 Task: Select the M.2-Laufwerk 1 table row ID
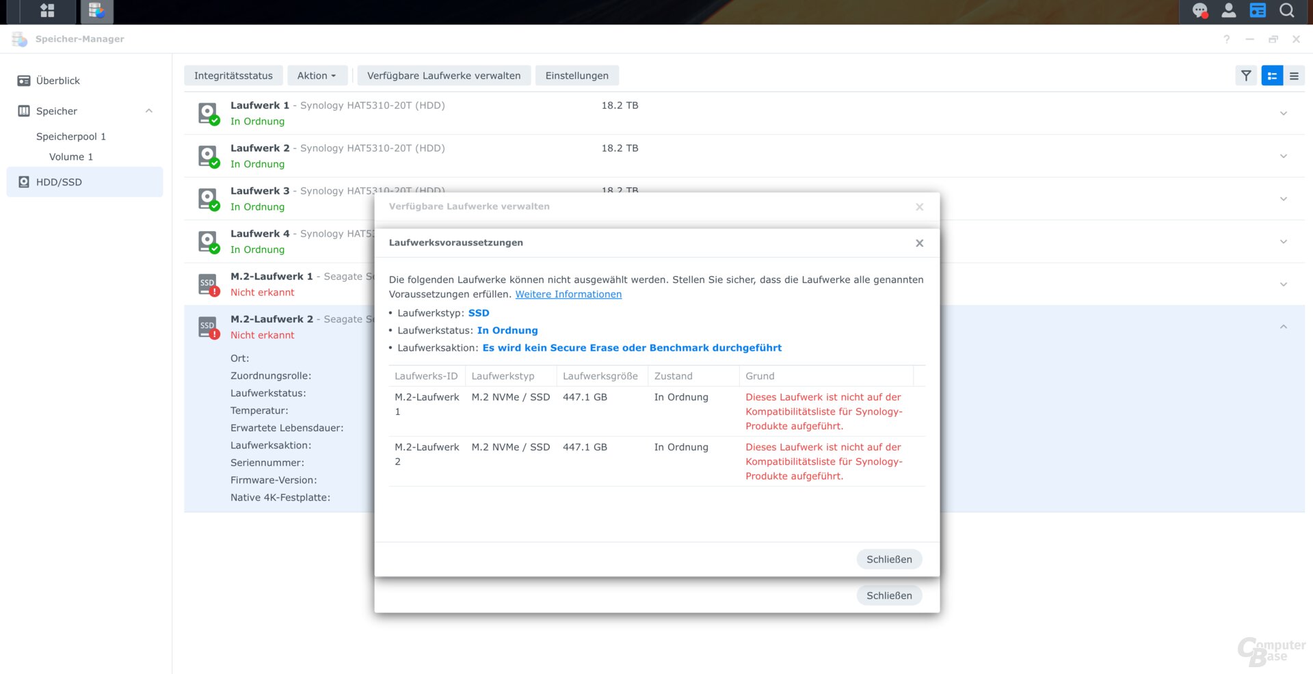pos(427,404)
